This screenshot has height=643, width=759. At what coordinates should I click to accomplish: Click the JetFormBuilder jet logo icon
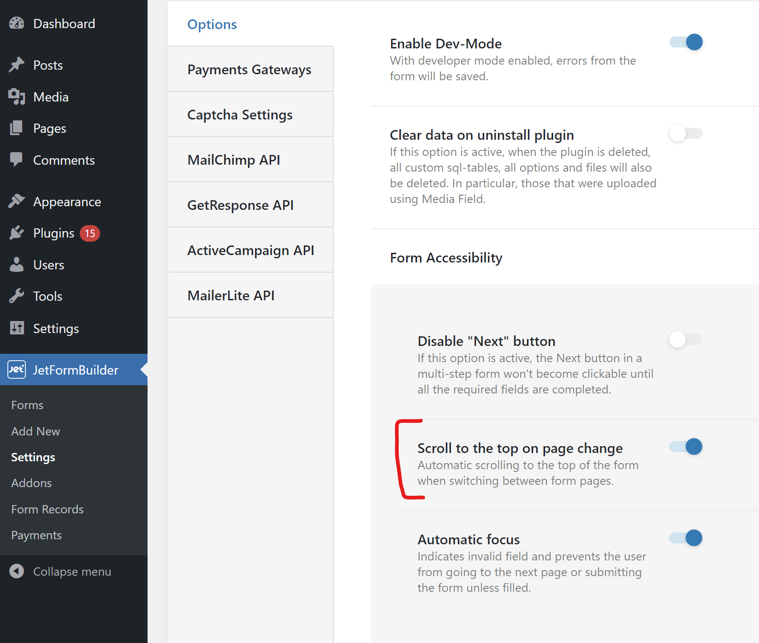click(16, 369)
